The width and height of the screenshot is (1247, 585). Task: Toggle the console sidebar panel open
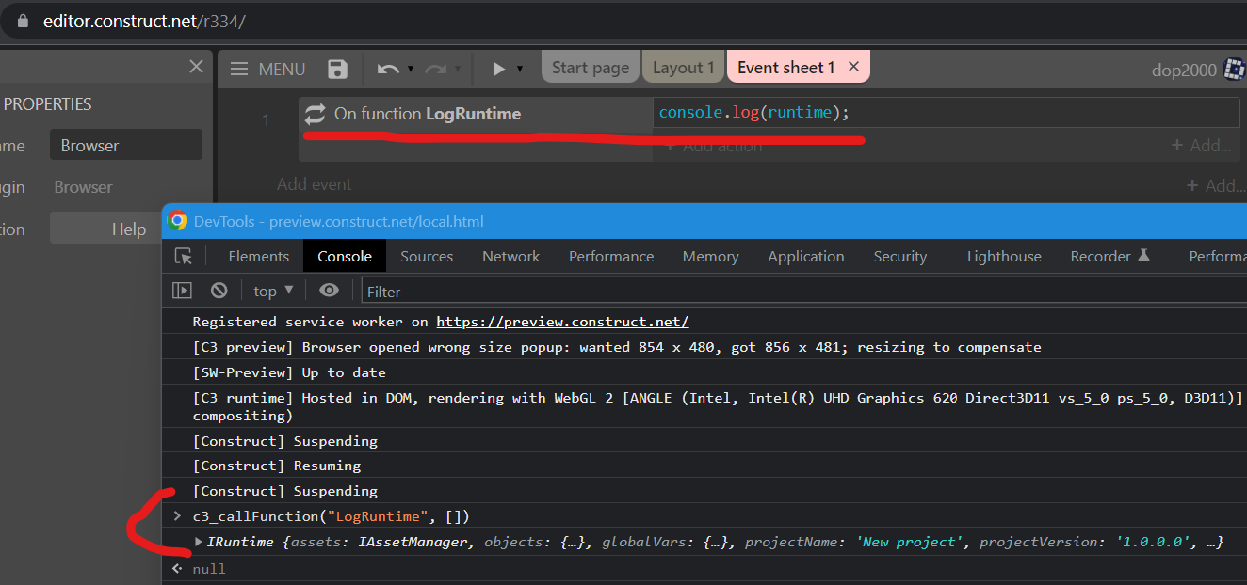coord(182,290)
